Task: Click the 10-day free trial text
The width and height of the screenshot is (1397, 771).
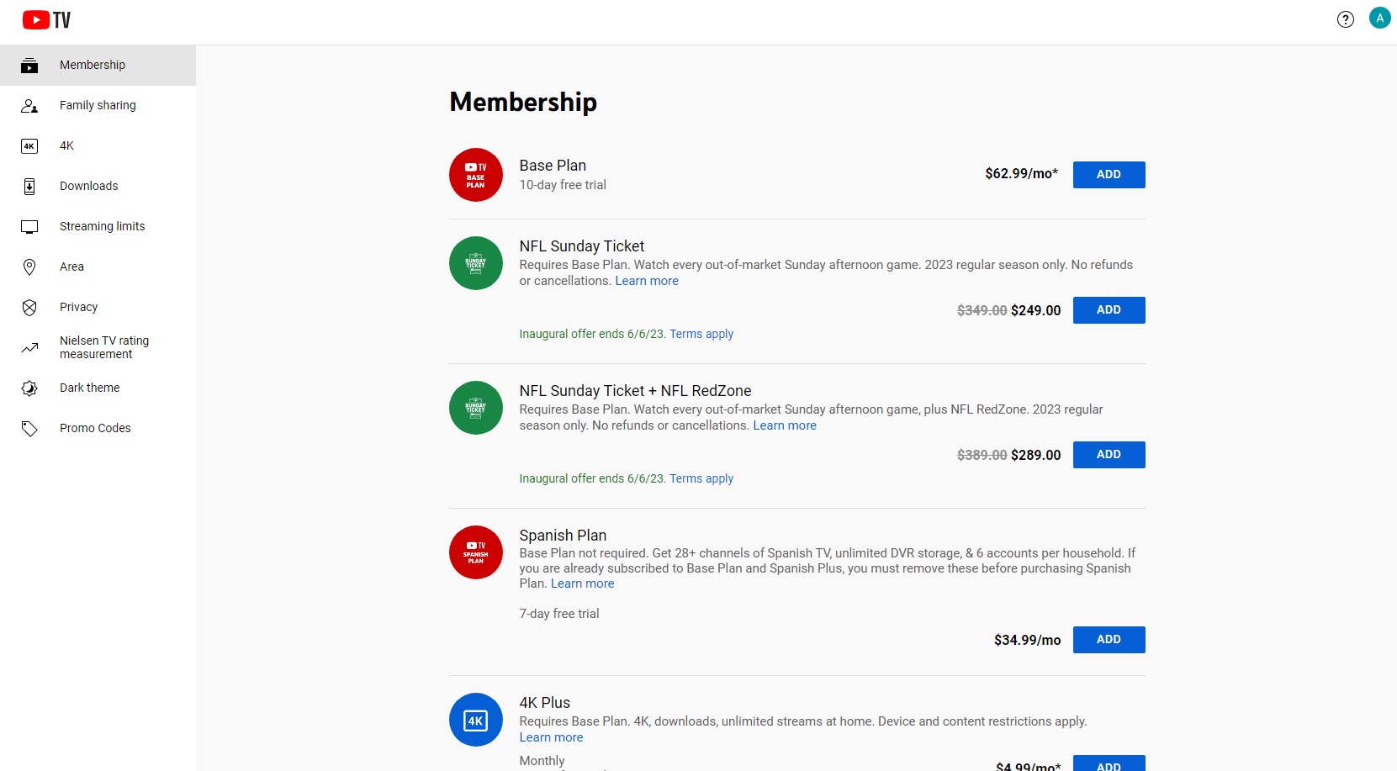Action: point(563,185)
